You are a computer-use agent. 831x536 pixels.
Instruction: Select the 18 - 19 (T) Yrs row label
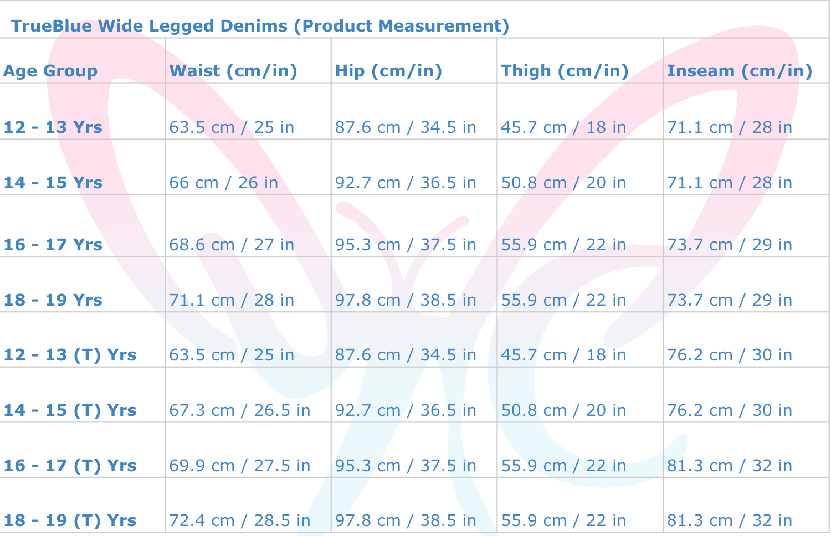(70, 520)
